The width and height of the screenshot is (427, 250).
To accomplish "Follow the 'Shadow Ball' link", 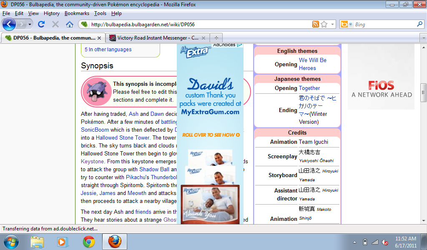I will tap(155, 169).
